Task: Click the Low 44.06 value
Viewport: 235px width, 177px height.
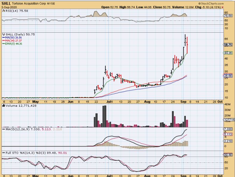Action: tap(144, 7)
